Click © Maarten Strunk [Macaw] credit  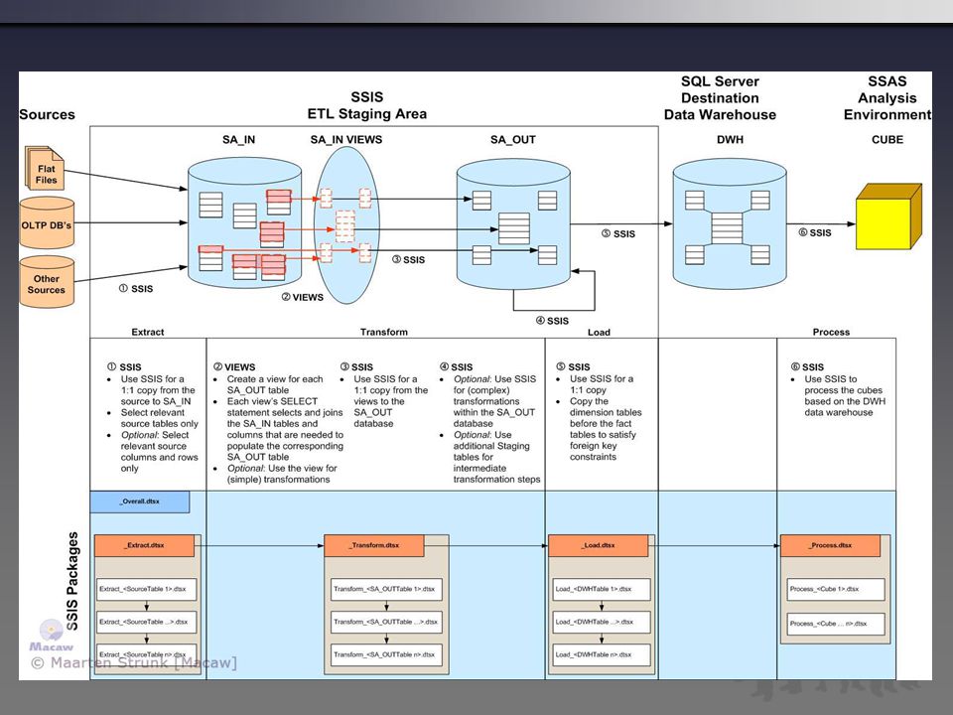pos(134,662)
